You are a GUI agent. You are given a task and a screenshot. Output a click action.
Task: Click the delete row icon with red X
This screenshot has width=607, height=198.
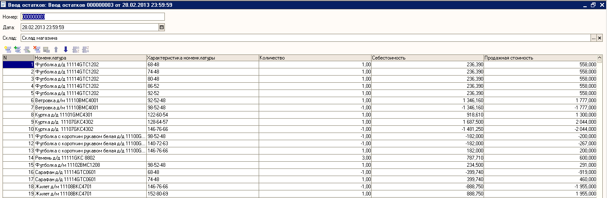tap(37, 49)
